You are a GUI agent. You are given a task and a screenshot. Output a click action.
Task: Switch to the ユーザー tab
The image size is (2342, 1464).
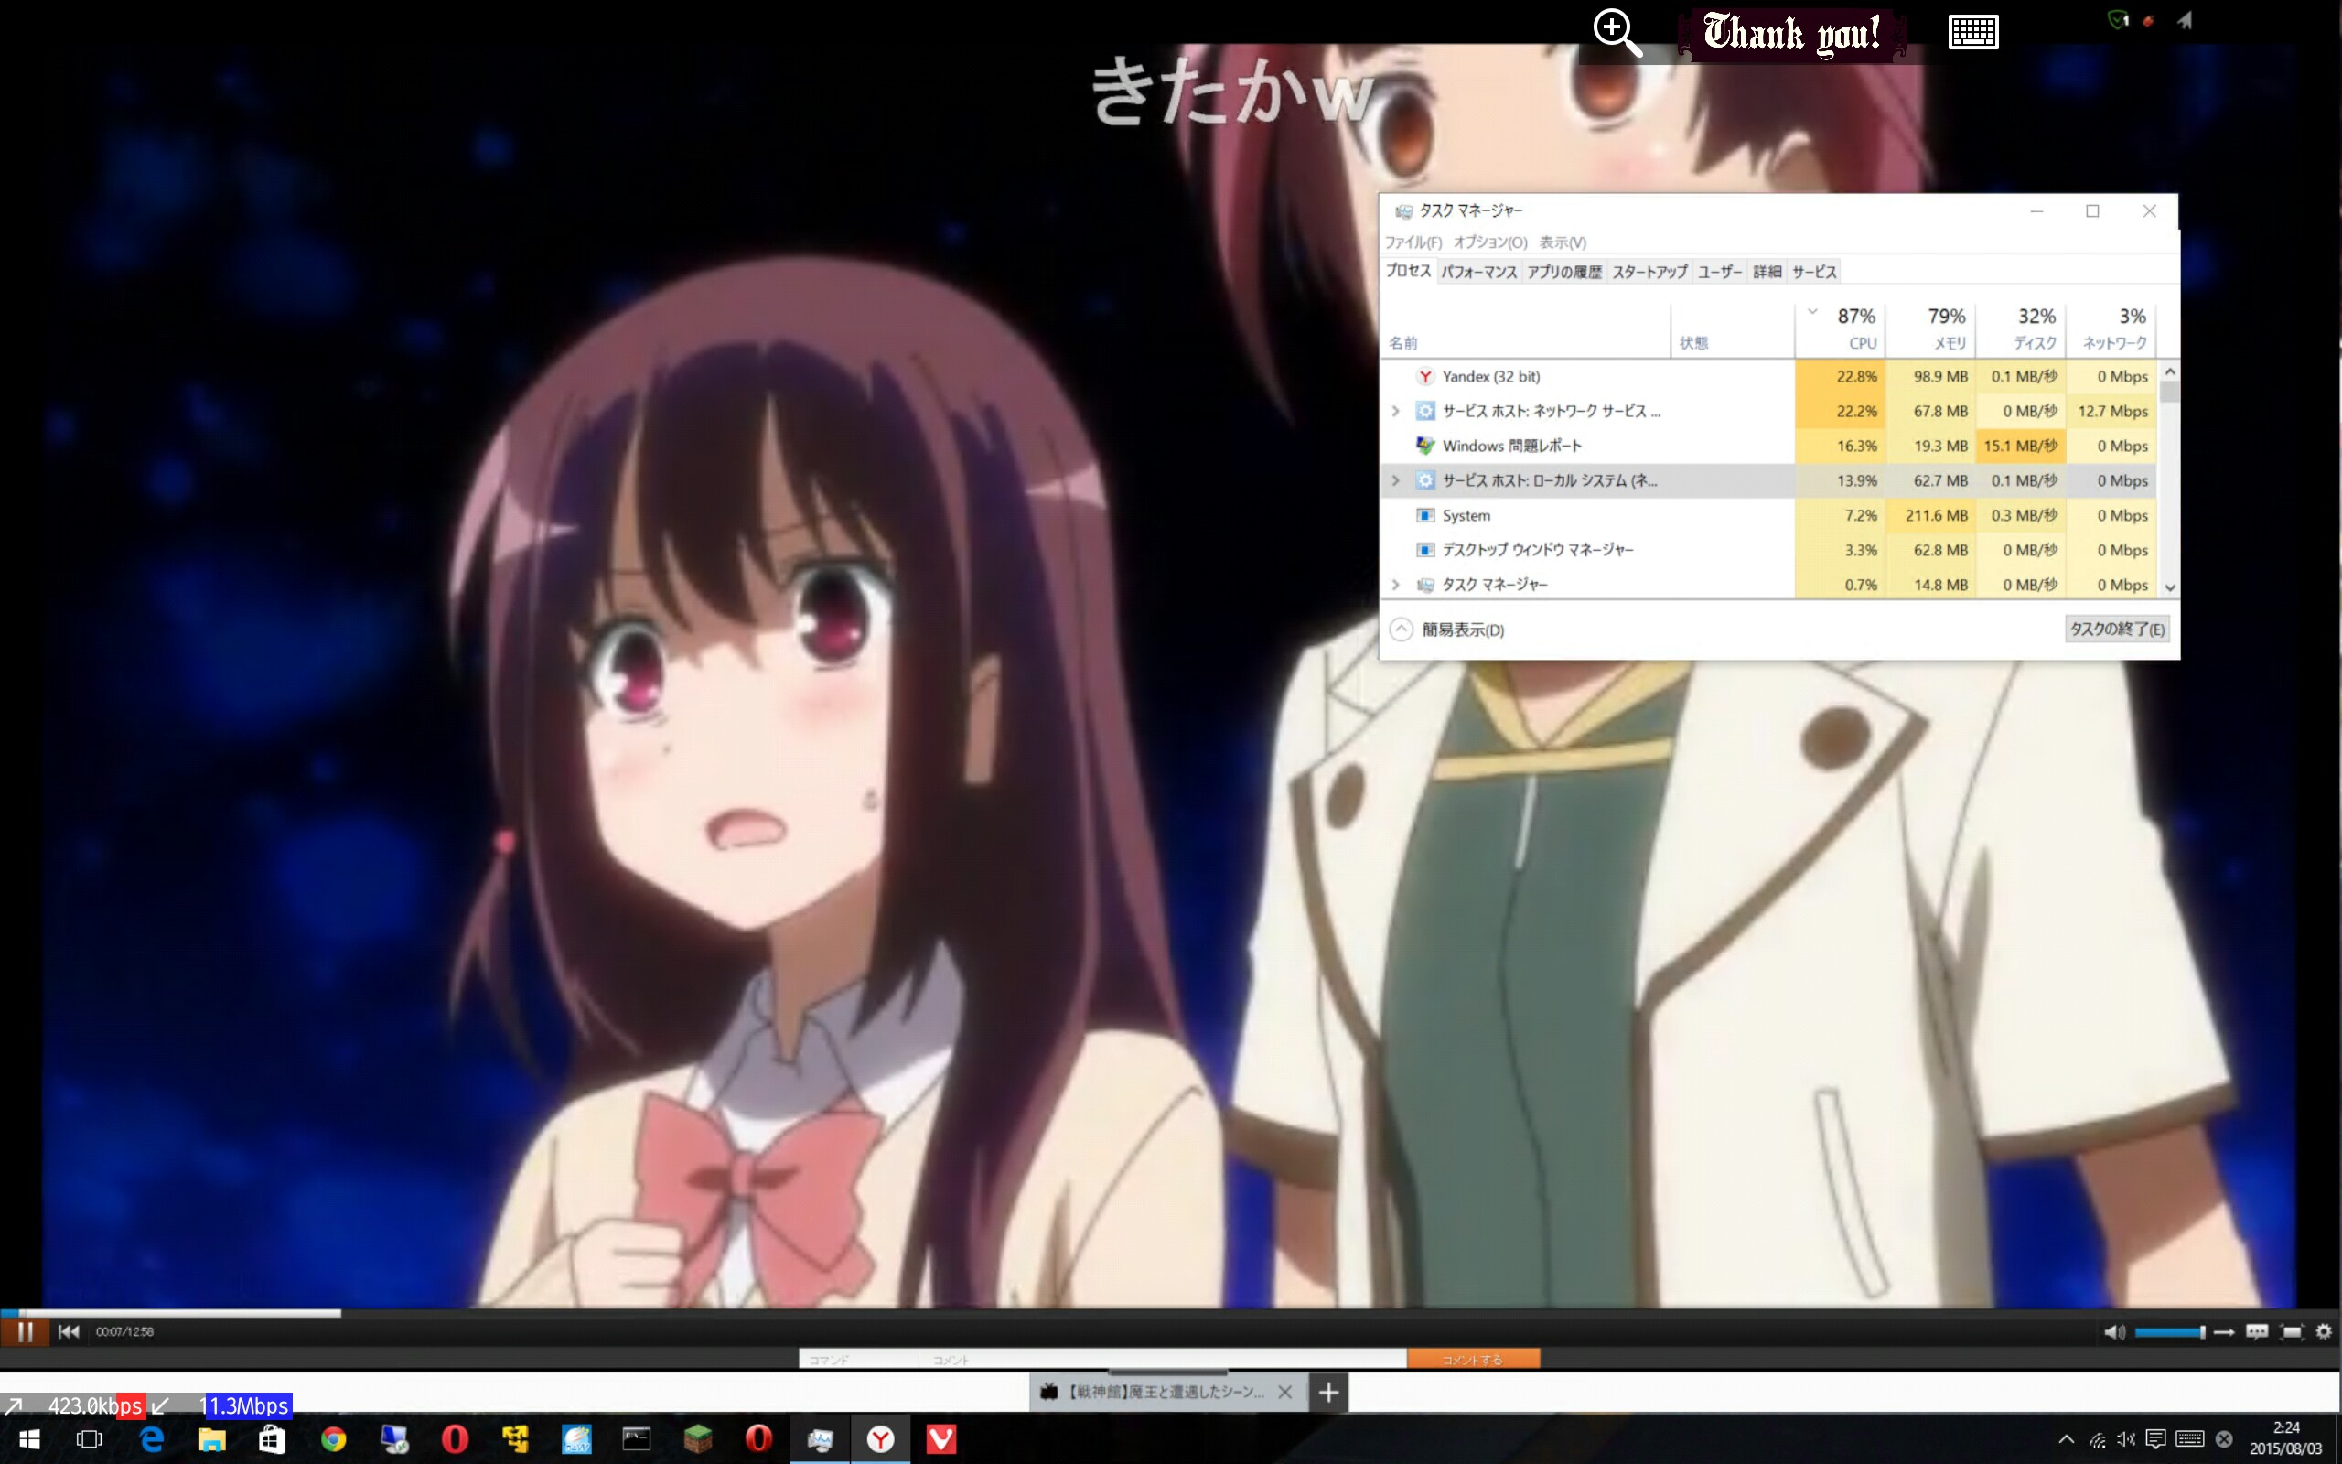tap(1720, 272)
